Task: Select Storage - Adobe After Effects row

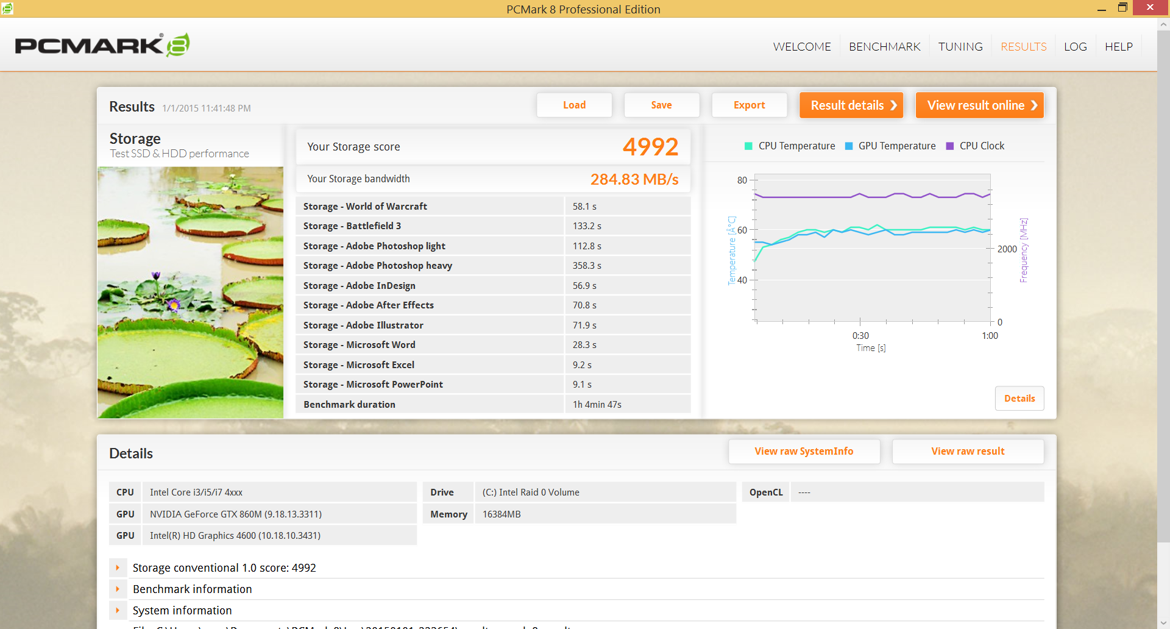Action: click(493, 305)
